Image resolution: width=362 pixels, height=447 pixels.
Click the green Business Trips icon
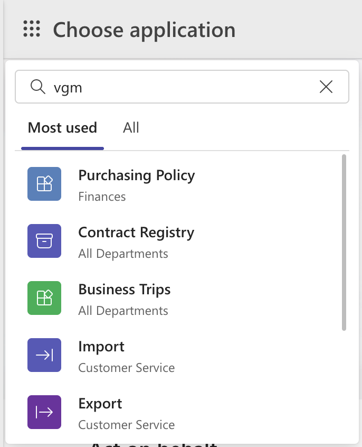44,298
